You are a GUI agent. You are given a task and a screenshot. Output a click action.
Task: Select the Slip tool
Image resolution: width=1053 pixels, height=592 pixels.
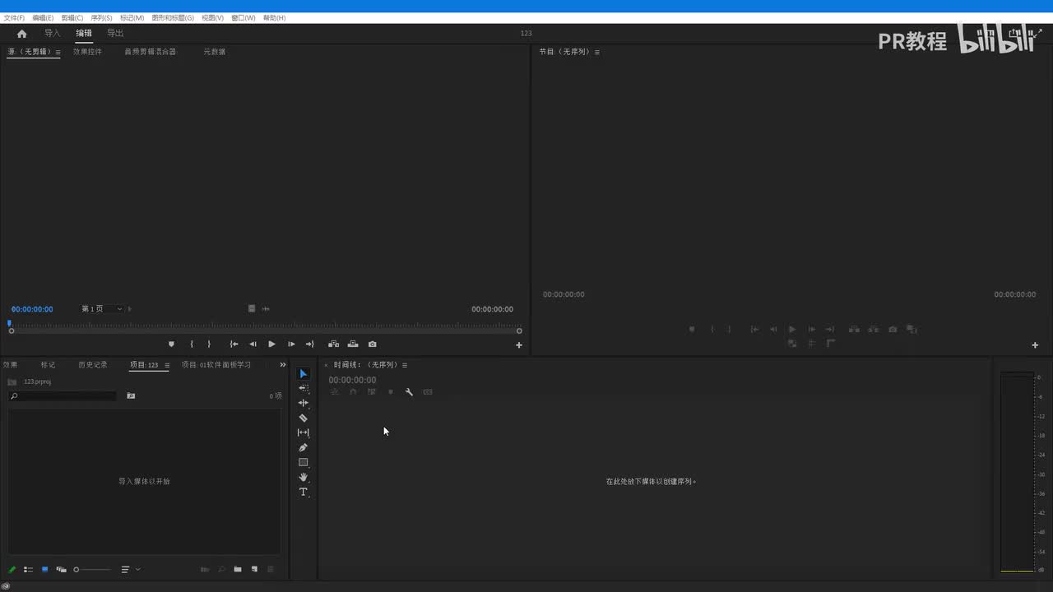[304, 432]
